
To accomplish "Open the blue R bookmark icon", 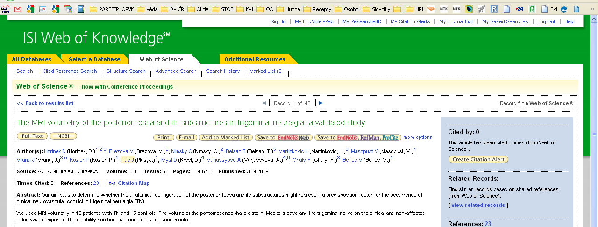I will (x=494, y=8).
